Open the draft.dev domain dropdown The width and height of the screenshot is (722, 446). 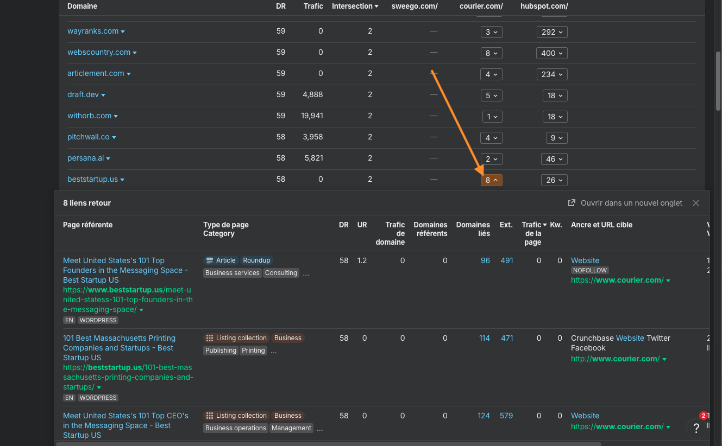[x=103, y=95]
